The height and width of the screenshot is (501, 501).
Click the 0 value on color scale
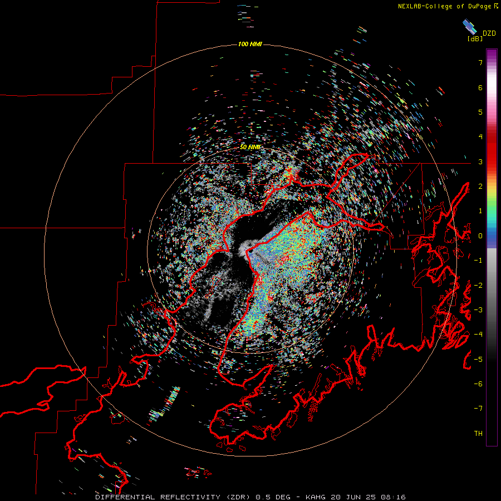tap(480, 236)
